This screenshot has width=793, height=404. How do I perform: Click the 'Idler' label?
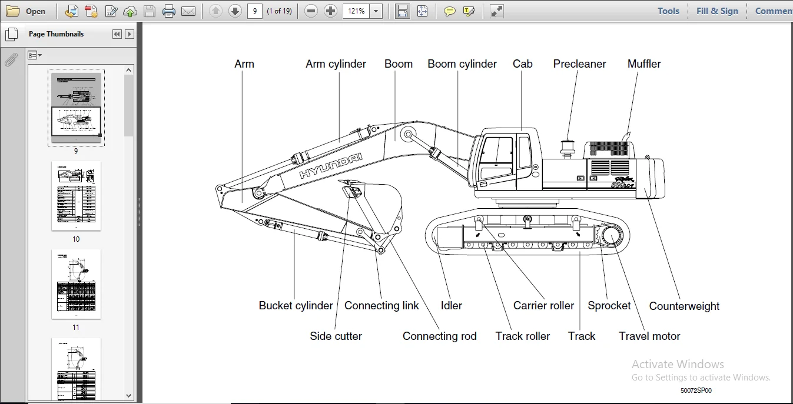[x=451, y=306]
